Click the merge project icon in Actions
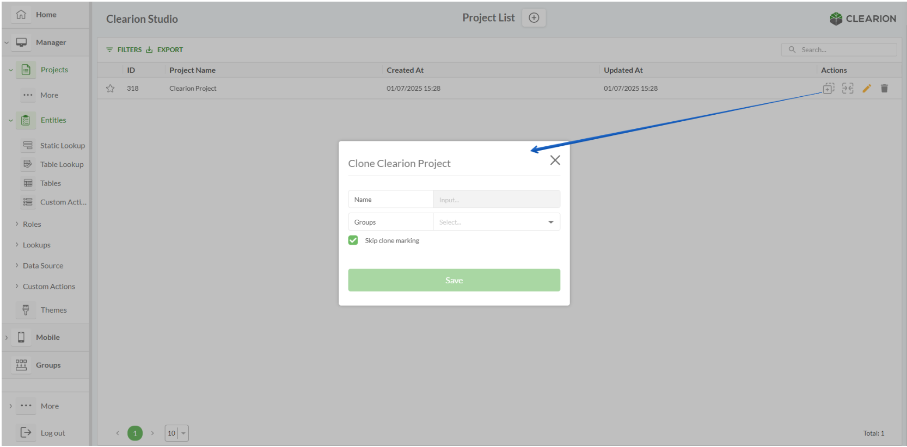The height and width of the screenshot is (447, 907). point(848,89)
